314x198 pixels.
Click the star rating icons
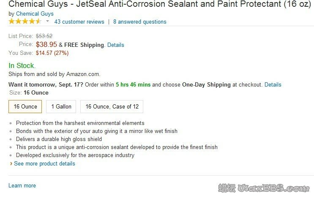pos(25,22)
